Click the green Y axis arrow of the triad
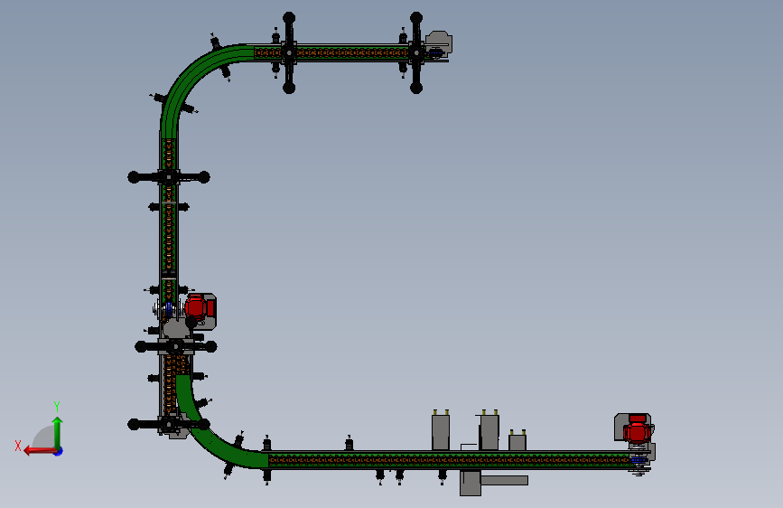The width and height of the screenshot is (783, 508). click(x=58, y=432)
